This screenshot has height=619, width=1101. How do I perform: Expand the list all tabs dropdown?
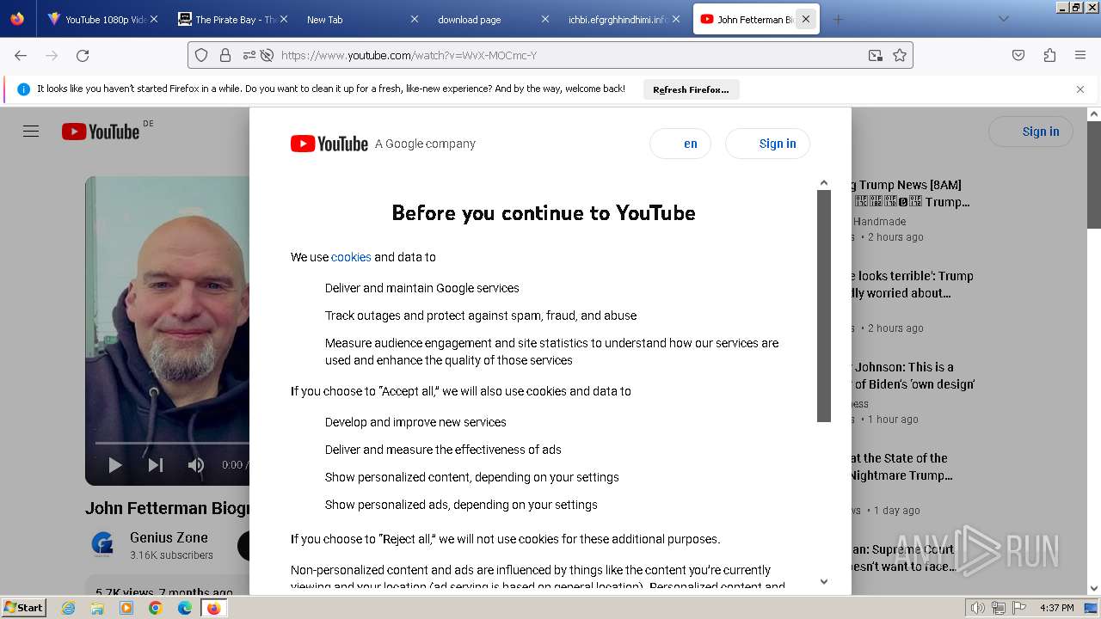[x=1003, y=19]
